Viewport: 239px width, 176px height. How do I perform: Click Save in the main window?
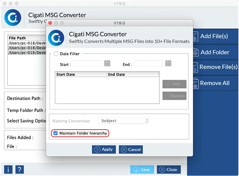click(142, 169)
